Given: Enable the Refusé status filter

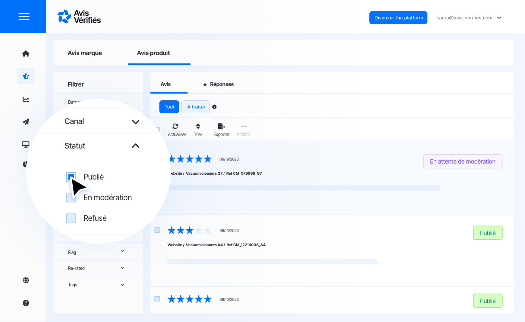Looking at the screenshot, I should click(71, 218).
